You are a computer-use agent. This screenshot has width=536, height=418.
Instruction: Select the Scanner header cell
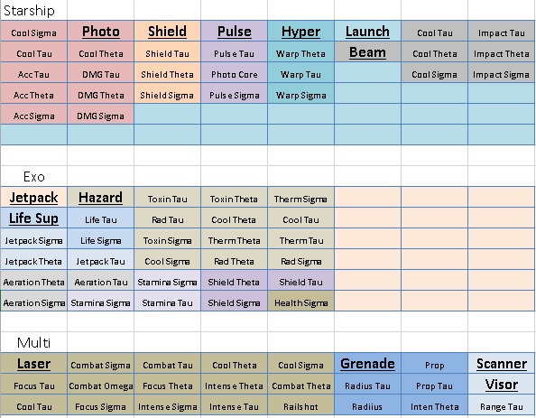point(501,364)
